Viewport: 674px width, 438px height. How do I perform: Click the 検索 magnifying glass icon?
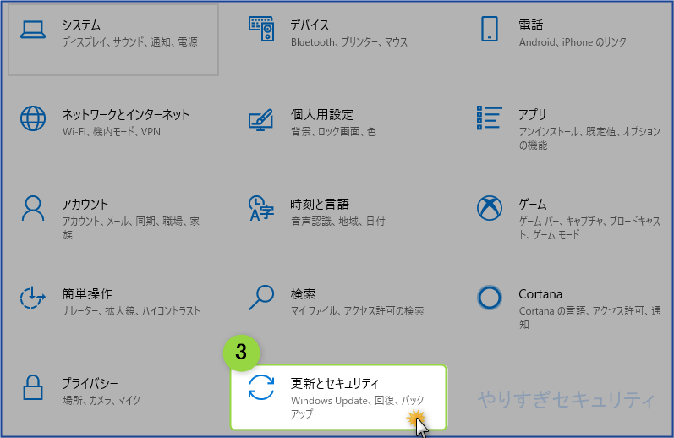[x=261, y=298]
